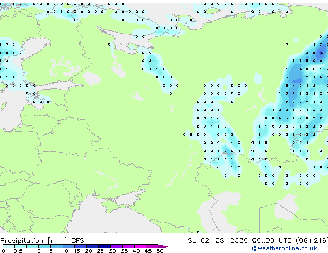Pick the dark navy swatch between 25 and 30
Image resolution: width=328 pixels, height=253 pixels.
point(105,246)
